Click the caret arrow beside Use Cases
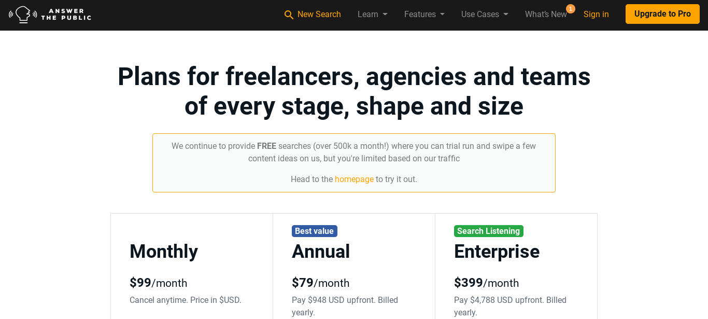This screenshot has height=319, width=708. (506, 15)
